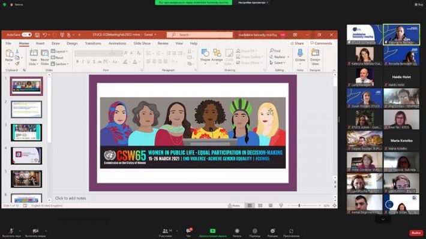Click the PowerPoint Search box

(x=200, y=35)
